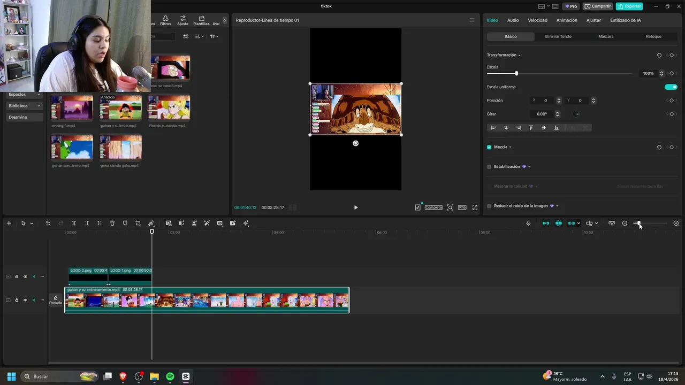The width and height of the screenshot is (685, 385).
Task: Collapse the Transformación section
Action: coord(519,56)
